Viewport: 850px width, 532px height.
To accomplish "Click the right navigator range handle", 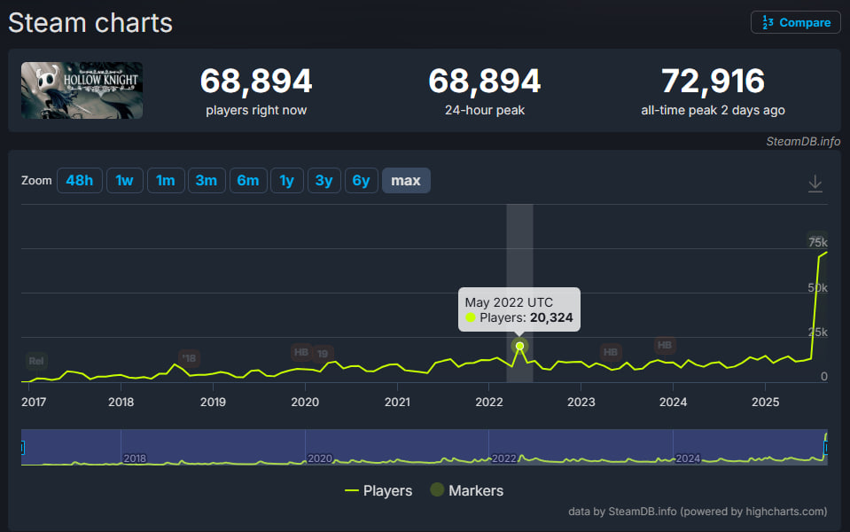I will point(826,448).
